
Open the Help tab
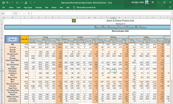[x=68, y=7]
